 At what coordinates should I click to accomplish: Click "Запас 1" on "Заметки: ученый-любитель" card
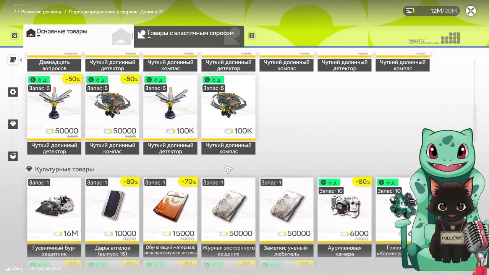[x=271, y=183]
